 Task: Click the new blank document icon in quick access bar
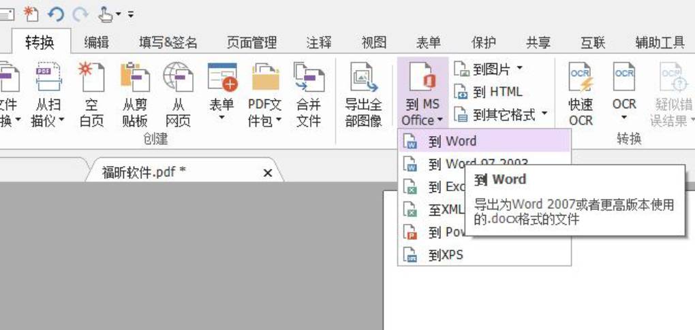point(31,14)
